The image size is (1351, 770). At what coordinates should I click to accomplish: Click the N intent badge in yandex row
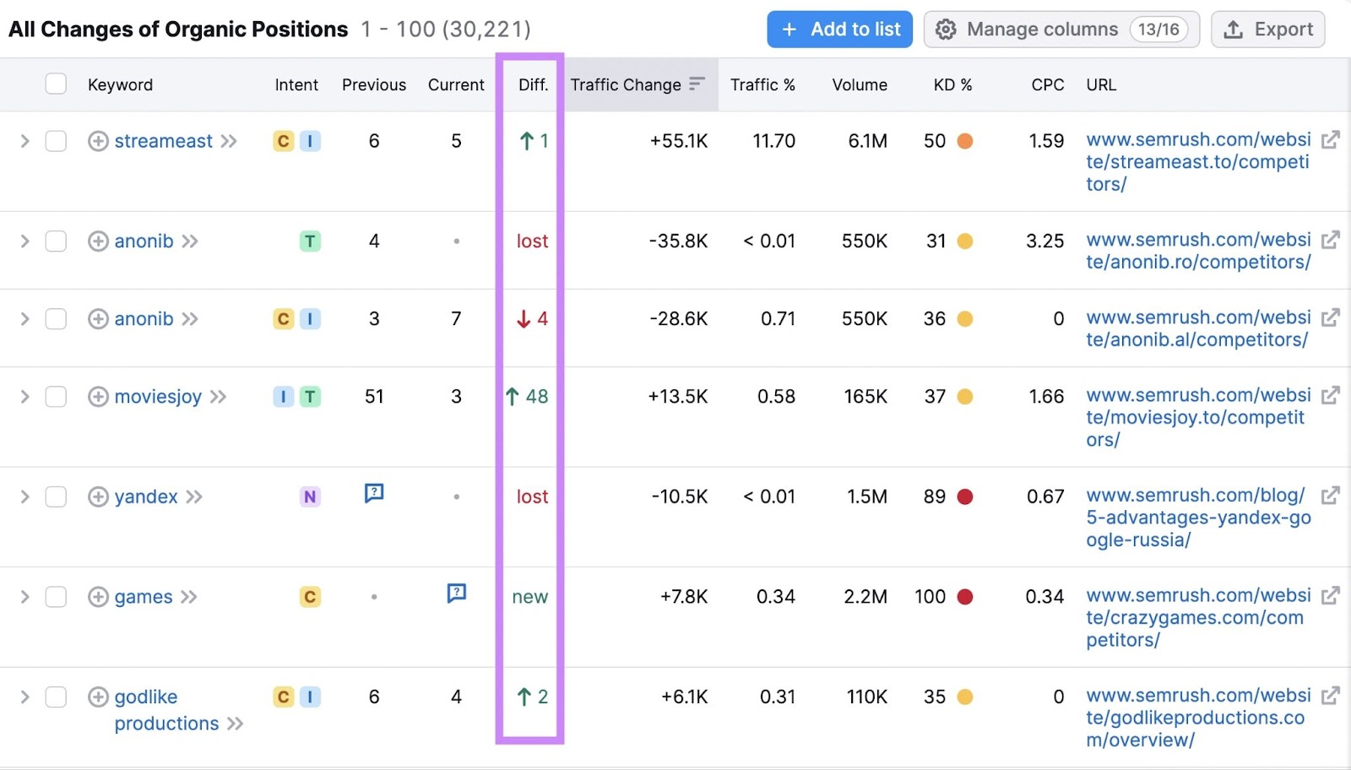click(x=310, y=496)
